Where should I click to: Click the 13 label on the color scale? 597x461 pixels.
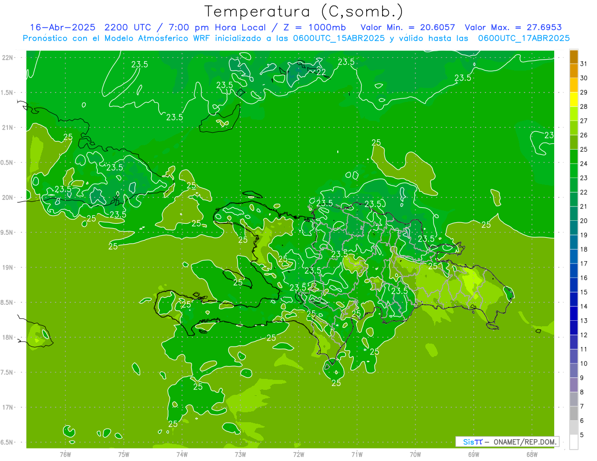(x=584, y=321)
